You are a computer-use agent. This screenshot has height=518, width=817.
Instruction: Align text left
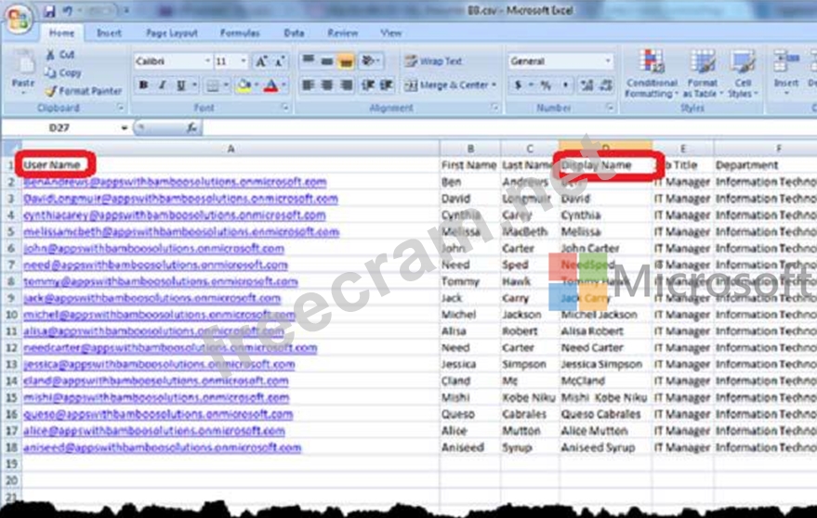(x=309, y=84)
